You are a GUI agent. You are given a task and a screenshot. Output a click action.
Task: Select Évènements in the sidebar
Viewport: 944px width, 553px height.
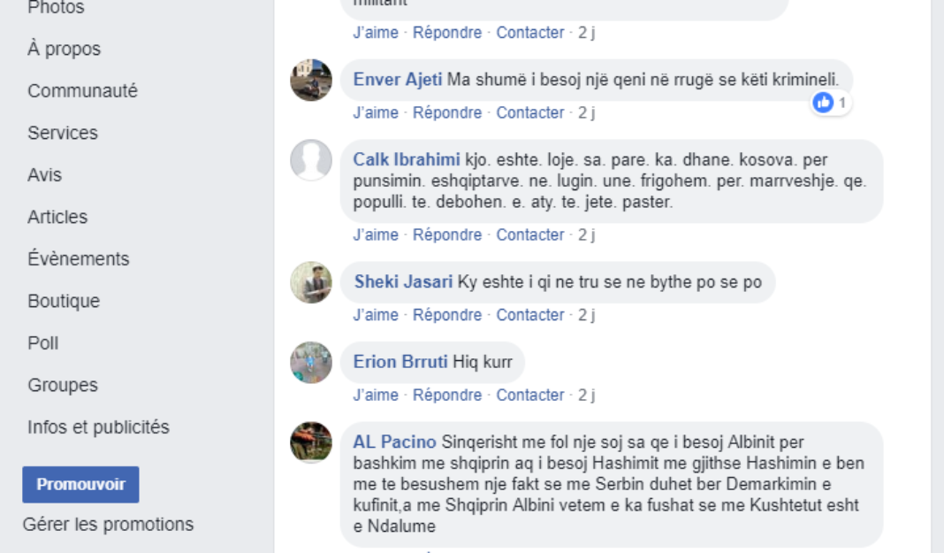click(x=78, y=259)
